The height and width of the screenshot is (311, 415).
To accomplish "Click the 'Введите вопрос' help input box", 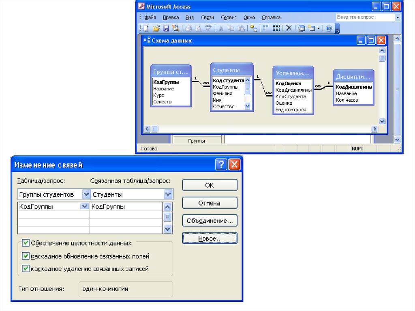I will point(365,17).
